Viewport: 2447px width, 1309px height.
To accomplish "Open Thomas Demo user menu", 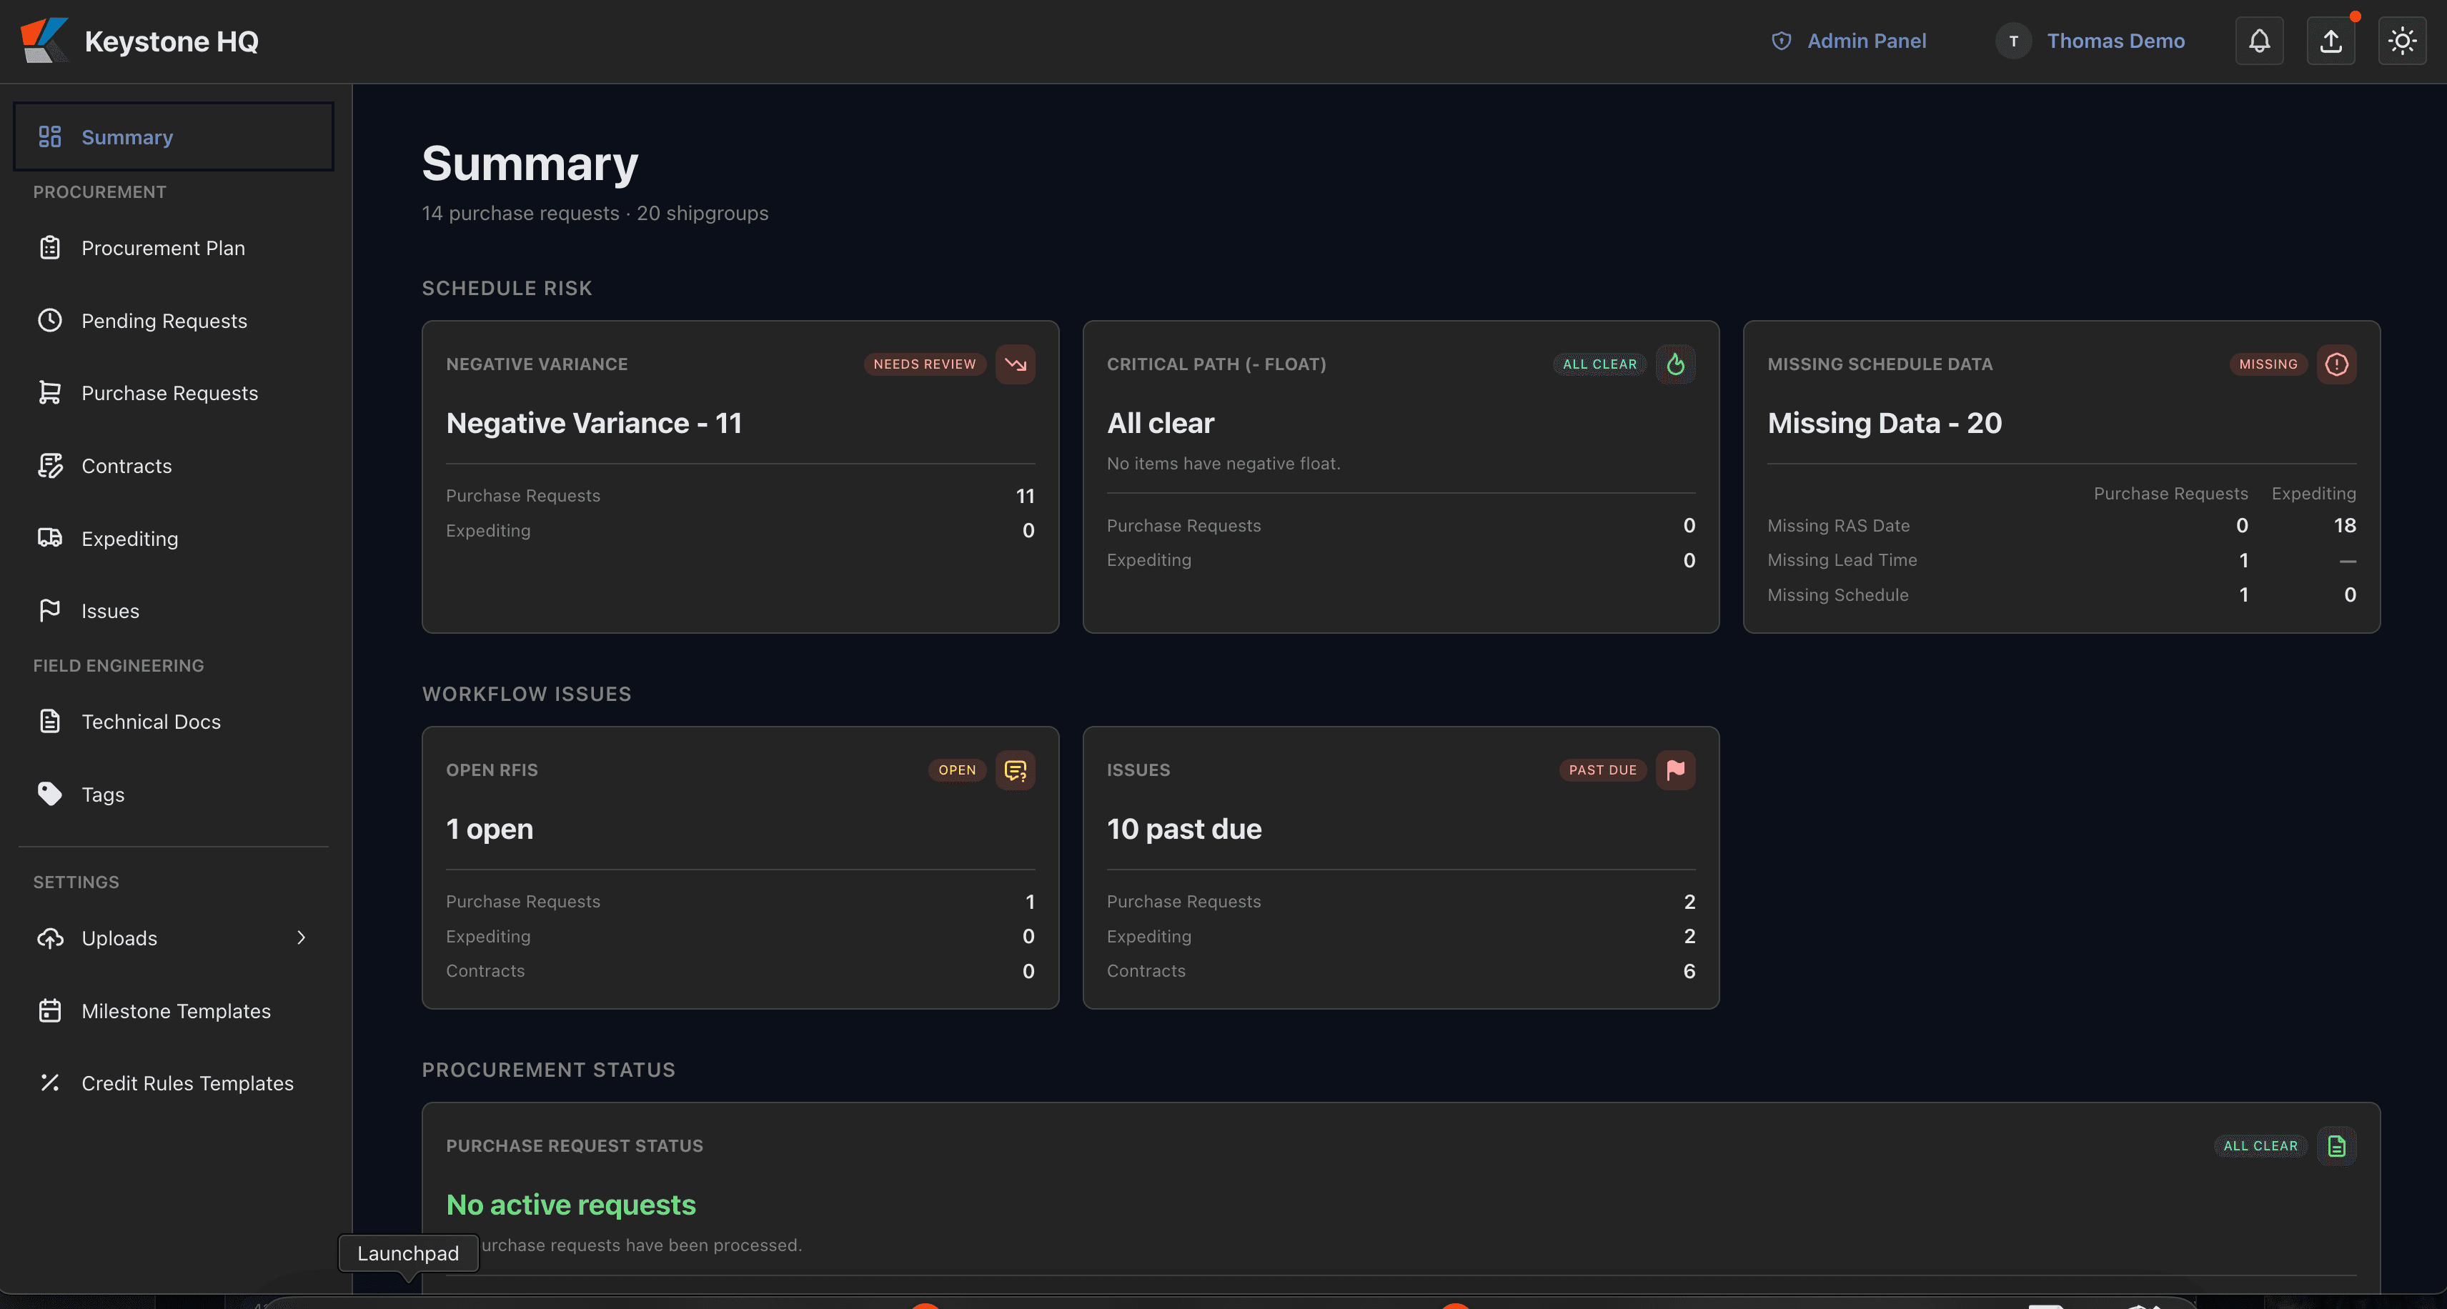I will (2090, 41).
